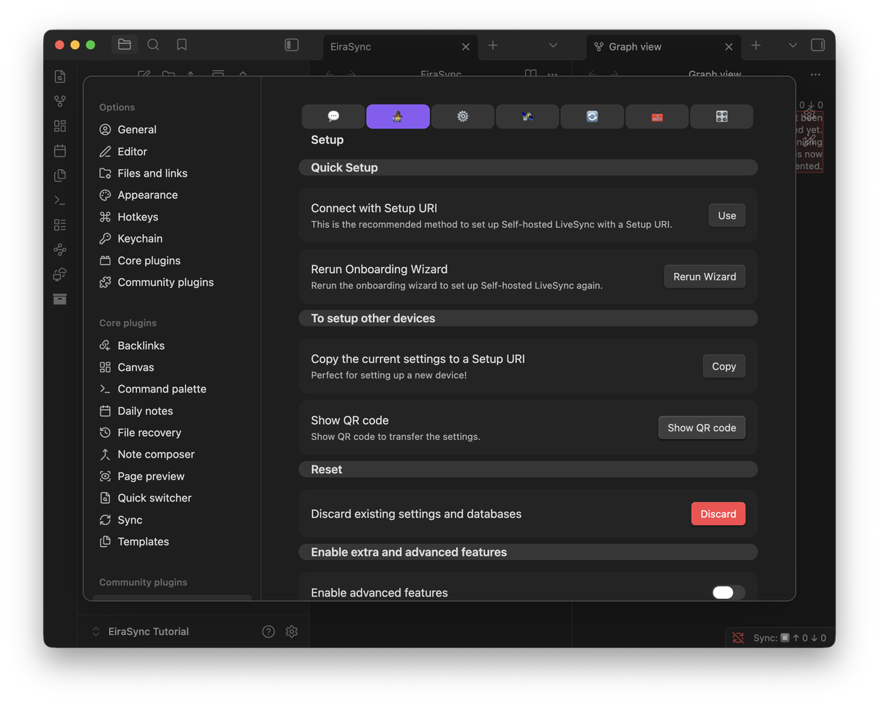The width and height of the screenshot is (879, 705).
Task: Expand tab list chevron next to Graph view tab
Action: pyautogui.click(x=793, y=45)
